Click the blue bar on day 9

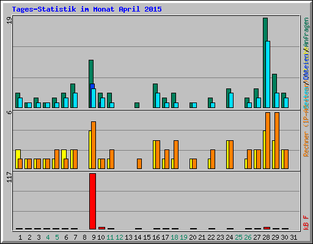point(92,86)
